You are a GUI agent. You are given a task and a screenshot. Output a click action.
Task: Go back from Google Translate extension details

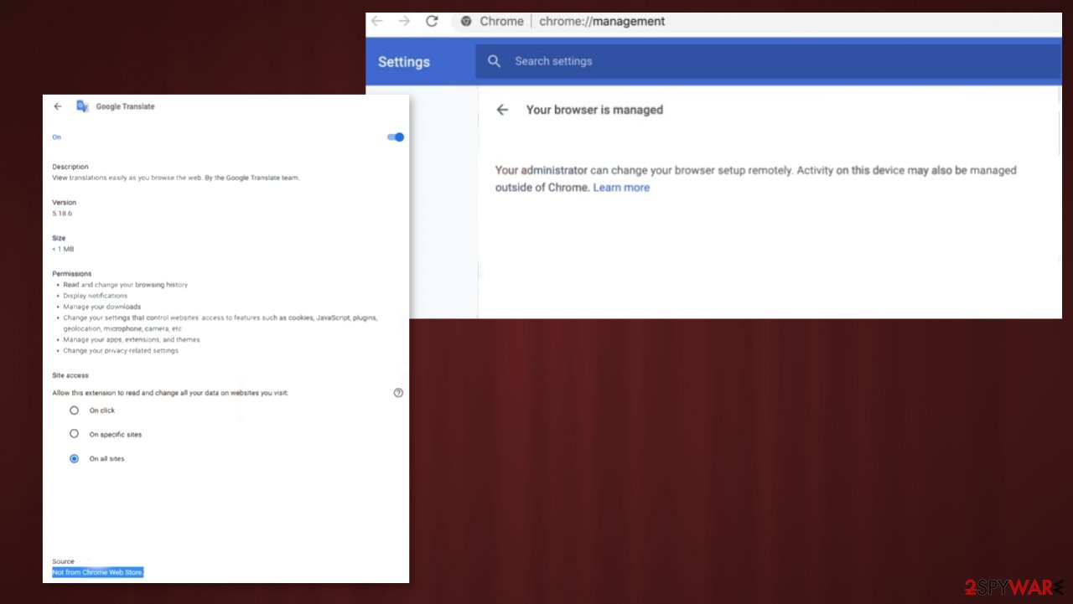[58, 106]
